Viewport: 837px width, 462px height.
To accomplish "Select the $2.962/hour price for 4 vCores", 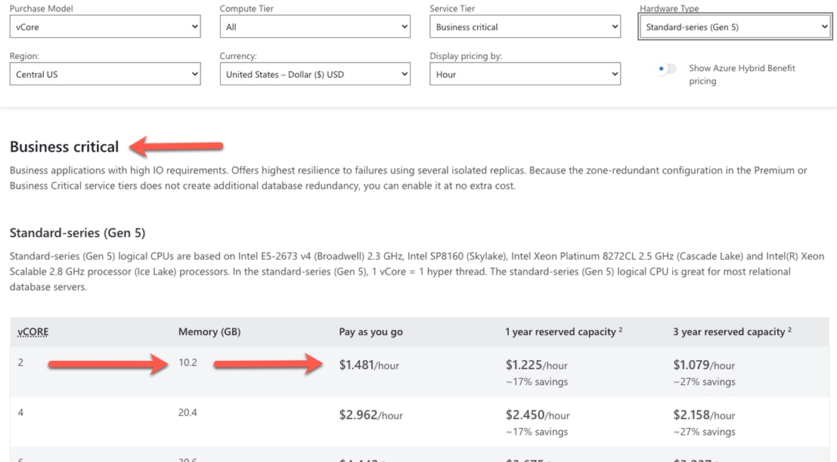I will pos(370,415).
